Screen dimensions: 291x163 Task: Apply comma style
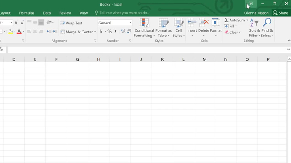click(115, 32)
